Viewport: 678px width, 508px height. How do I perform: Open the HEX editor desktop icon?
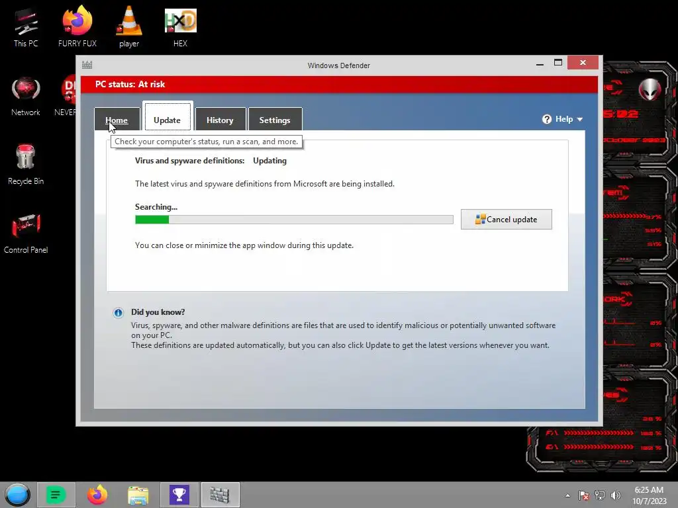[x=180, y=26]
